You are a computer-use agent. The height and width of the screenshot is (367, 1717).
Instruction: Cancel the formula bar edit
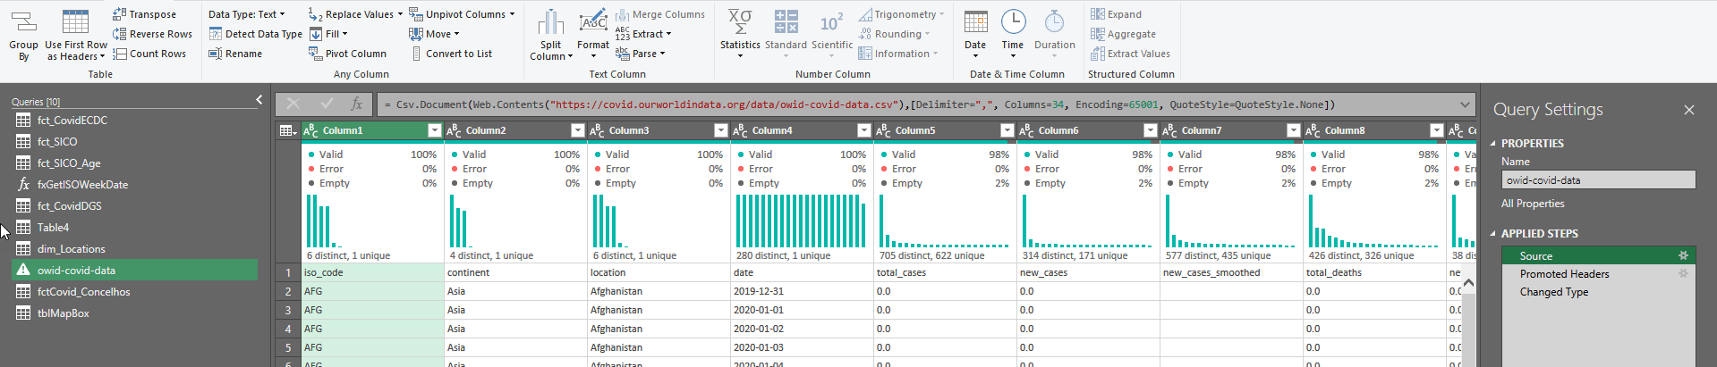click(293, 104)
